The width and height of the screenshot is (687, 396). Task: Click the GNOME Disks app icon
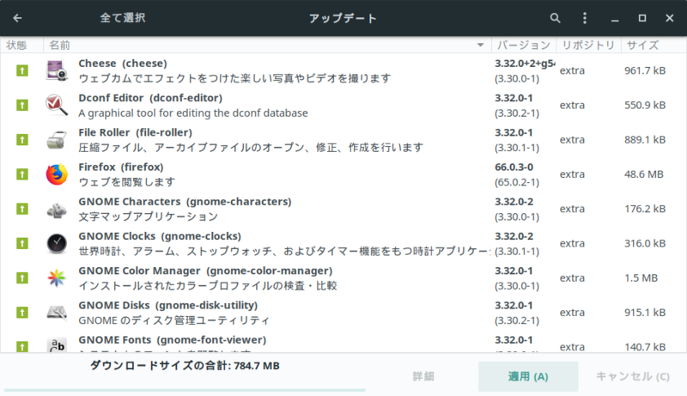(57, 313)
